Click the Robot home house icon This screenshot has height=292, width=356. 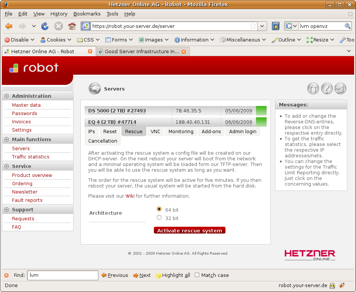313,89
